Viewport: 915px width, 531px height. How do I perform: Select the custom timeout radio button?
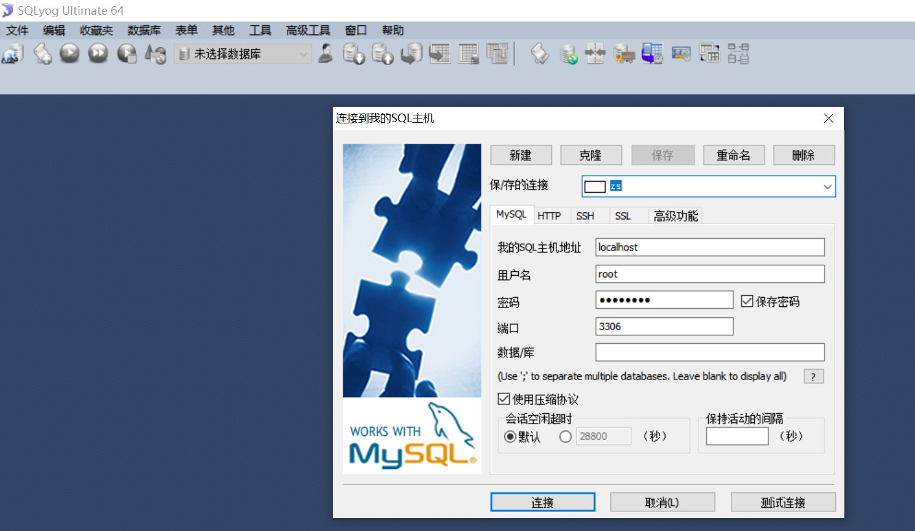(566, 436)
